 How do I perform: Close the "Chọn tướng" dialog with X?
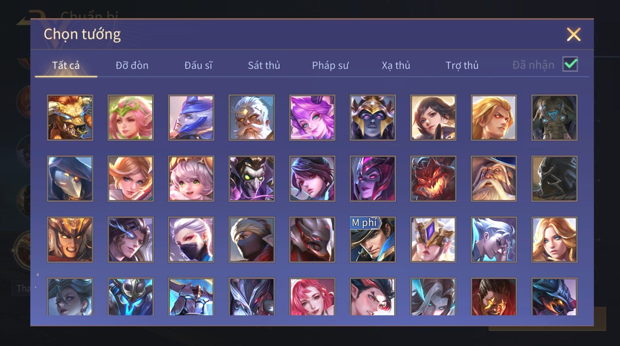pyautogui.click(x=573, y=34)
